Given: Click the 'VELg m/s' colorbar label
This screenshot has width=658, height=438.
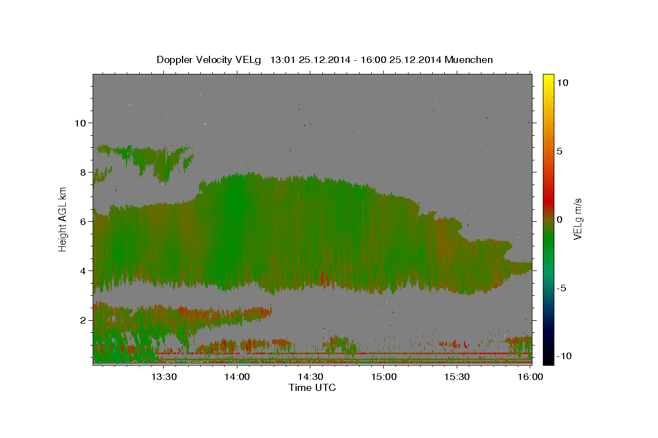Looking at the screenshot, I should pyautogui.click(x=577, y=220).
